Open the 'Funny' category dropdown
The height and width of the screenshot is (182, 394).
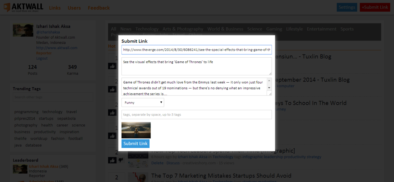143,103
